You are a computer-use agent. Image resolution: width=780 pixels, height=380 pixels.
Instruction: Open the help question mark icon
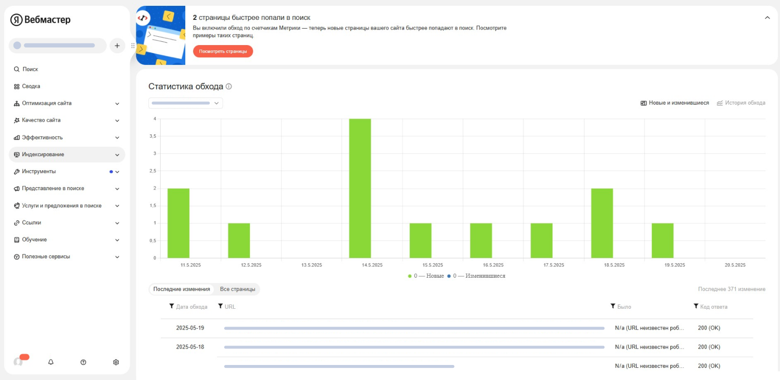pos(83,362)
